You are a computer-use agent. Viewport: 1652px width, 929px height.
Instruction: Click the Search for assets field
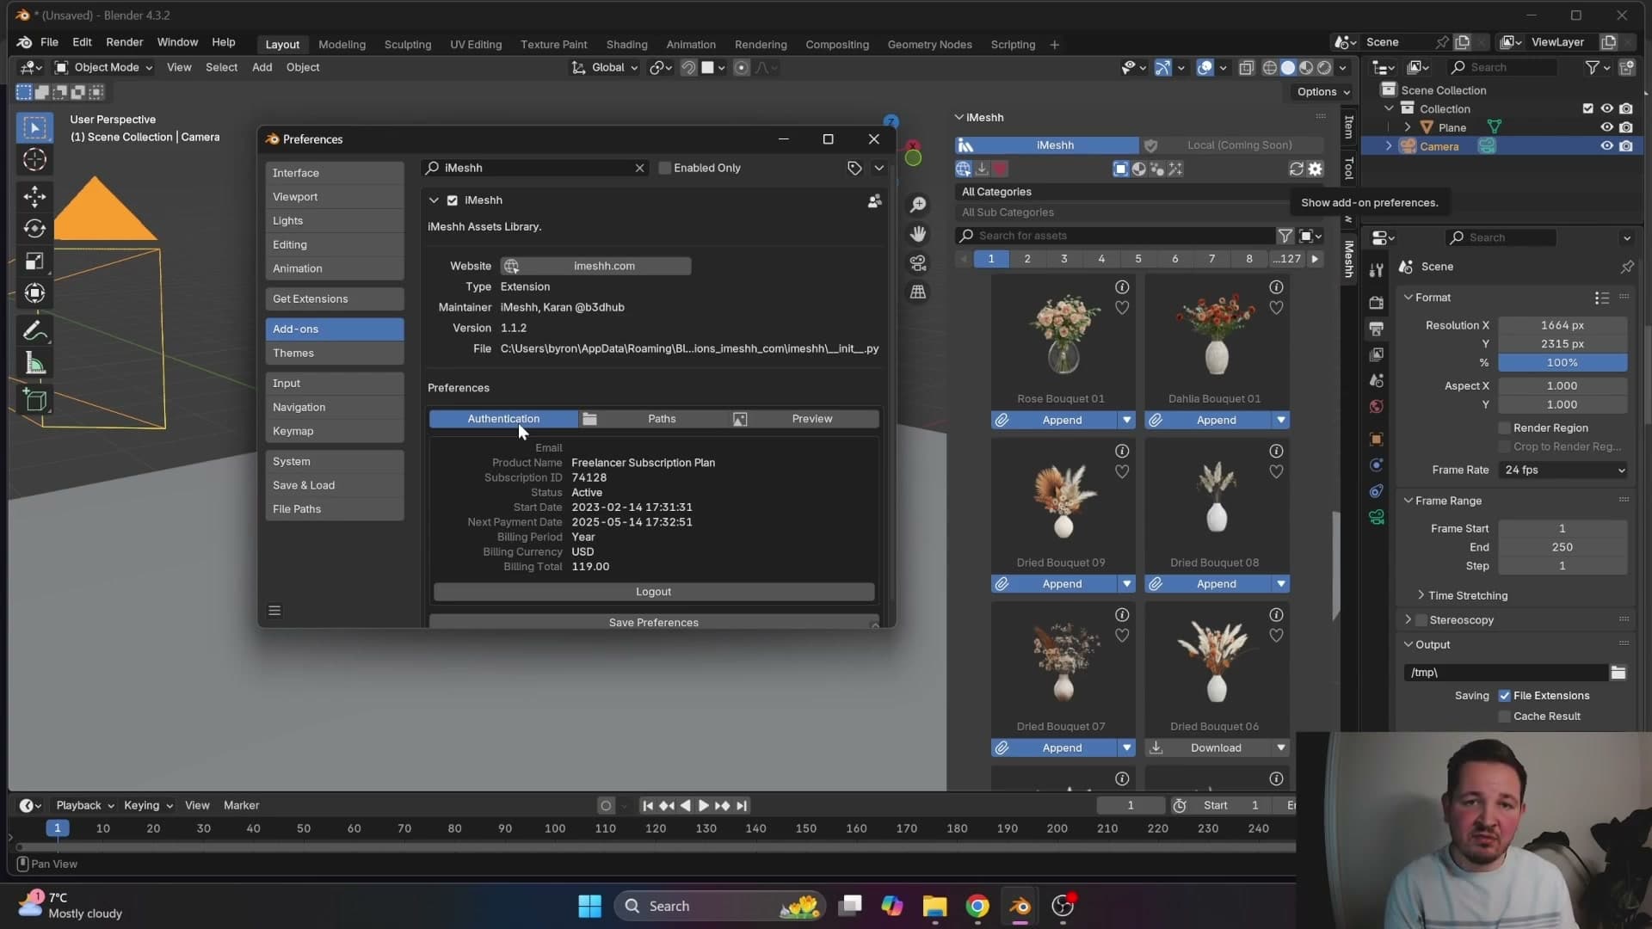pos(1116,236)
